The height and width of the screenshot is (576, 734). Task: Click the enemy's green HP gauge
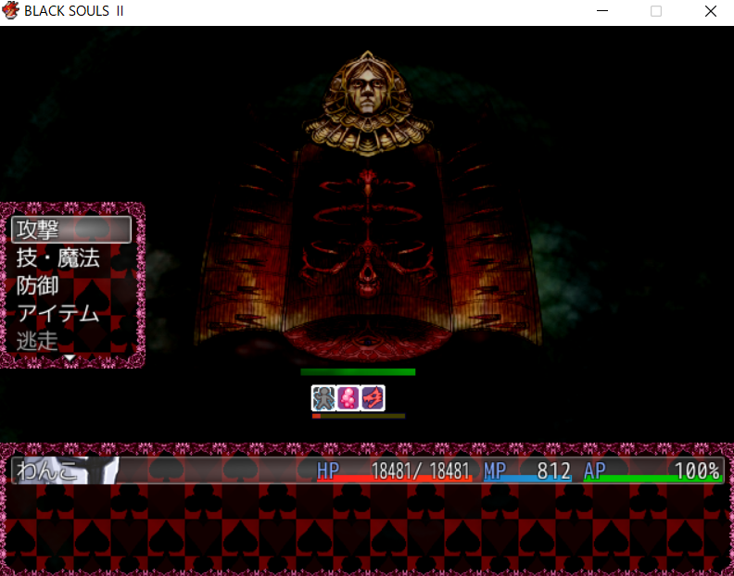[x=358, y=372]
